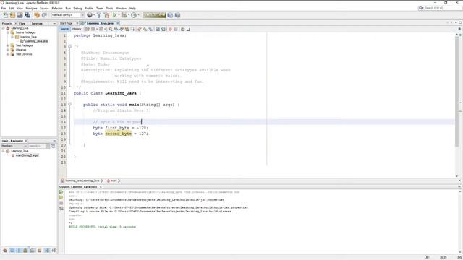Click the Search field in top right
The image size is (463, 260).
point(442,8)
